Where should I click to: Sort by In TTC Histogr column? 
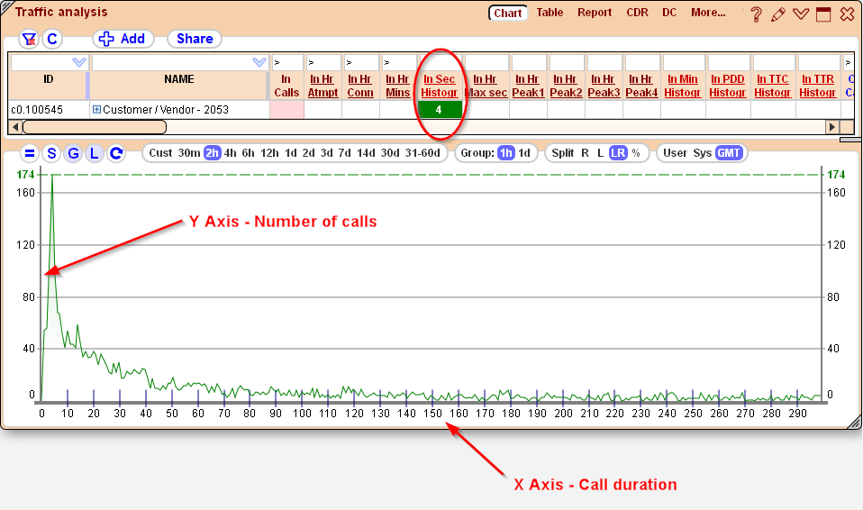point(773,86)
